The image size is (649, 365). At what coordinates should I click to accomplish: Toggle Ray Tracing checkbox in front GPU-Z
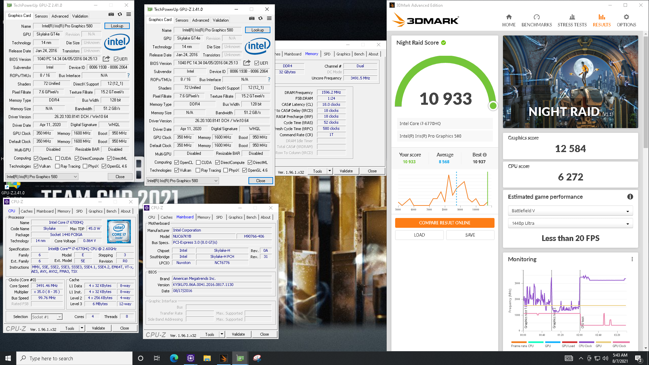click(x=198, y=170)
